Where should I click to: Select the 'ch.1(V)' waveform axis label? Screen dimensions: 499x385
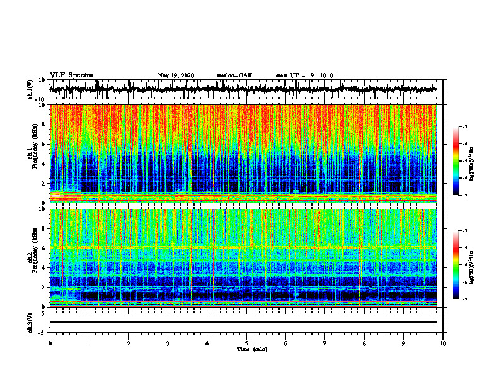click(x=30, y=89)
